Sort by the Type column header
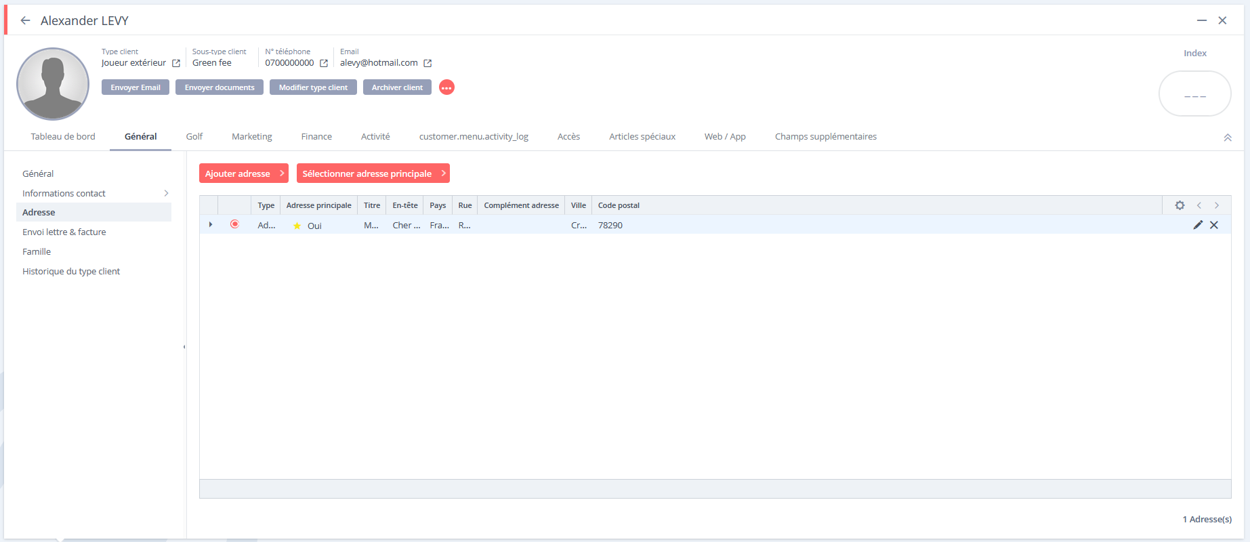The height and width of the screenshot is (542, 1250). tap(266, 205)
